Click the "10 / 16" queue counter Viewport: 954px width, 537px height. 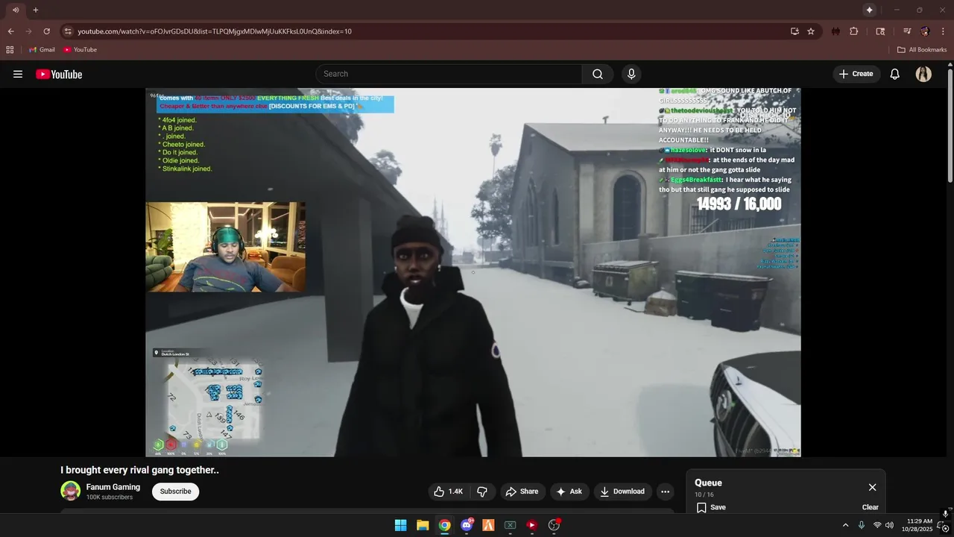tap(704, 495)
